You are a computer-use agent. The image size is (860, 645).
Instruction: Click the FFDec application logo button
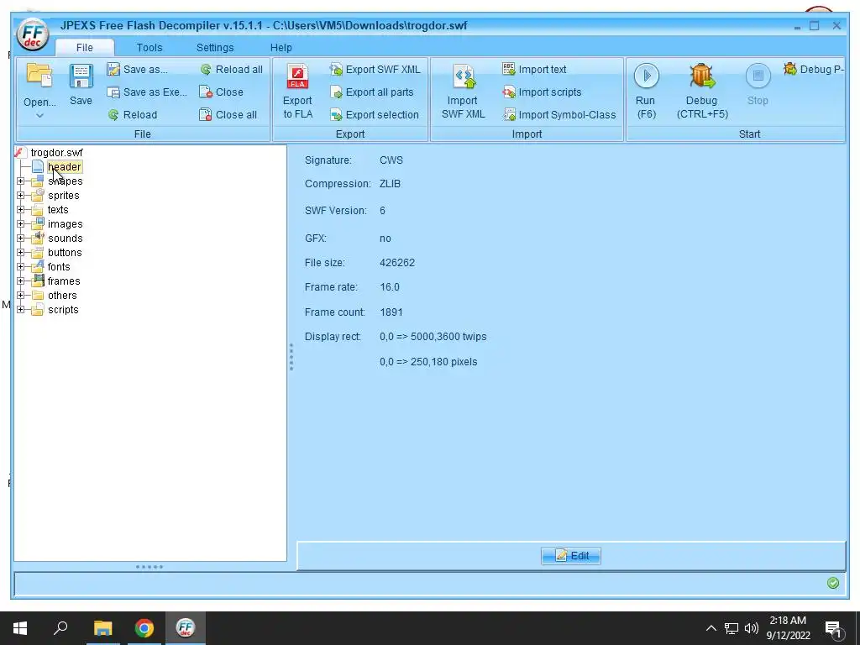(33, 34)
